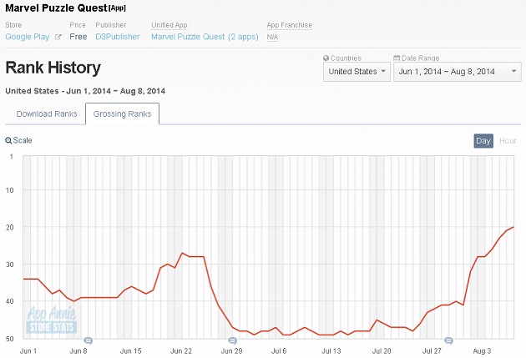Screen dimensions: 526x358
Task: Click the Scale magnifier icon
Action: pyautogui.click(x=8, y=140)
